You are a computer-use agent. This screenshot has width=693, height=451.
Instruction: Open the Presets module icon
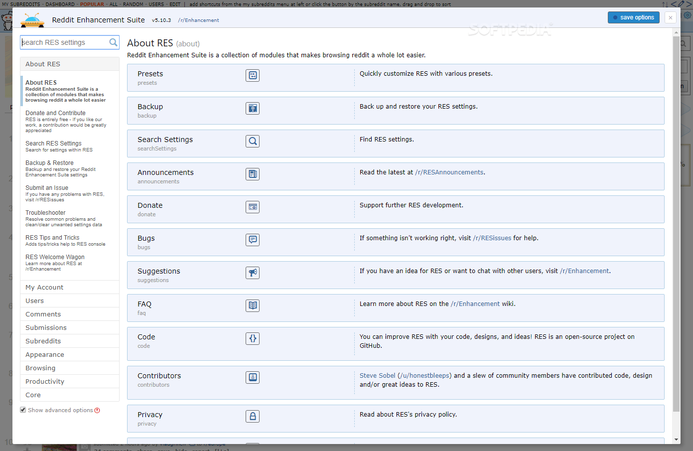tap(253, 75)
